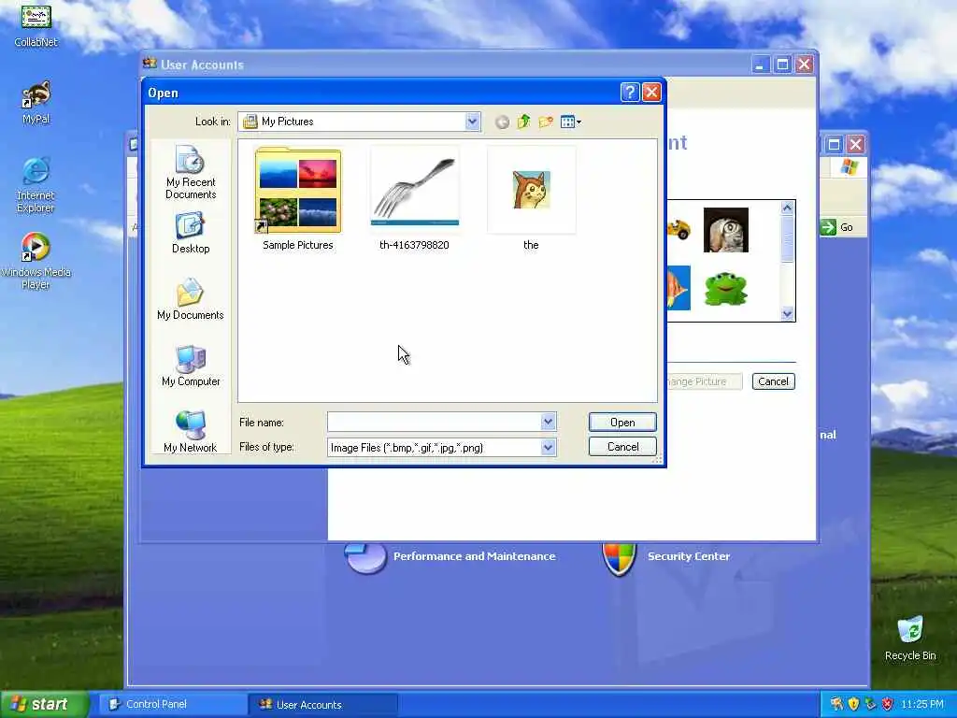957x718 pixels.
Task: Click Cancel in the User Accounts window
Action: [x=773, y=381]
